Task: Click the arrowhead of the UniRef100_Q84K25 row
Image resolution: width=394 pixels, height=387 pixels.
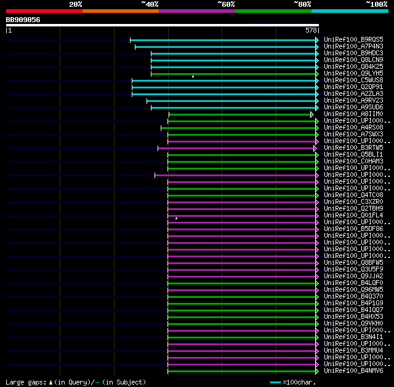Action: (x=317, y=67)
